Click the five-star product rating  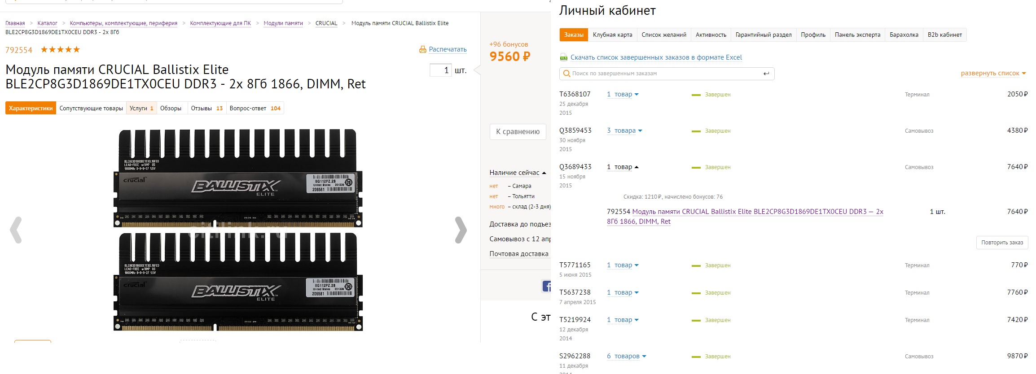click(60, 49)
